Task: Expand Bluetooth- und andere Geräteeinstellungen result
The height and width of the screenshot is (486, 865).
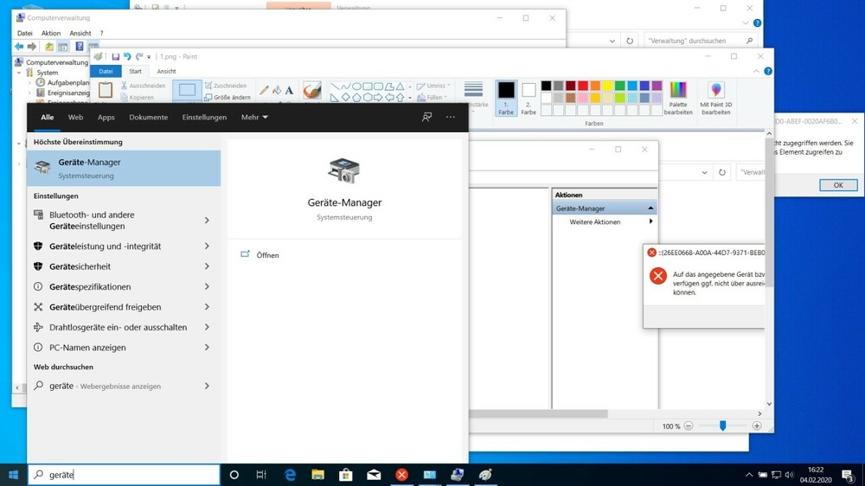Action: pos(207,221)
